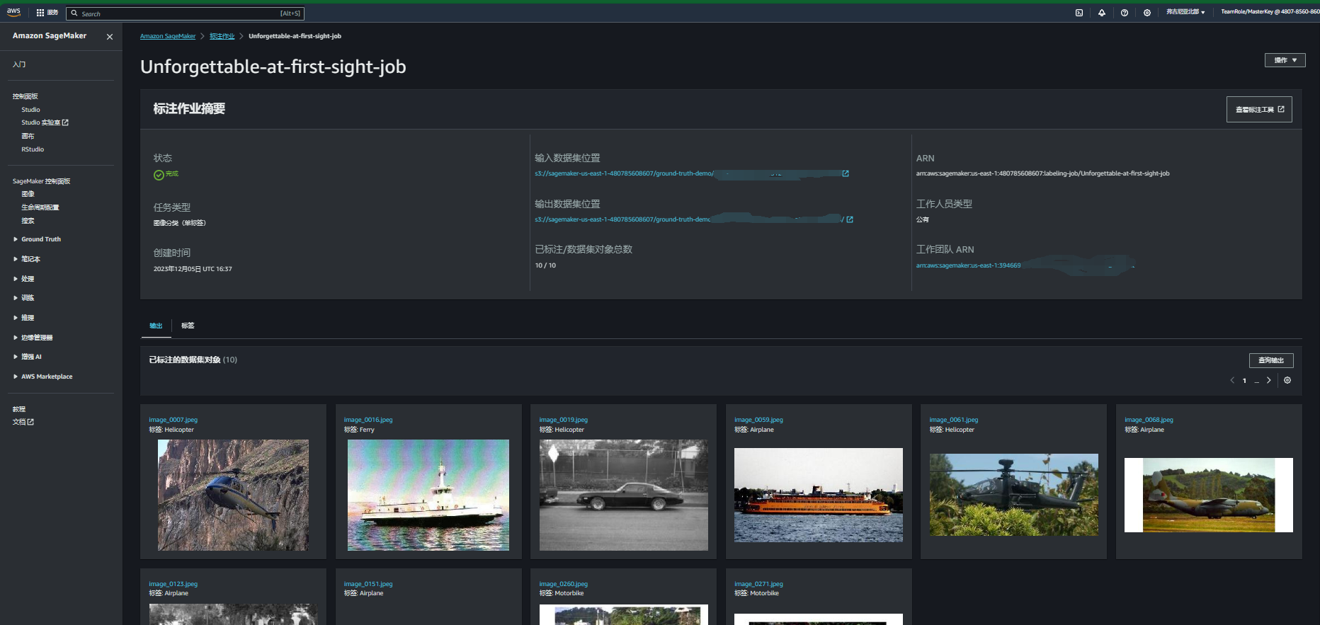Open the notifications bell
Image resolution: width=1320 pixels, height=625 pixels.
1102,13
